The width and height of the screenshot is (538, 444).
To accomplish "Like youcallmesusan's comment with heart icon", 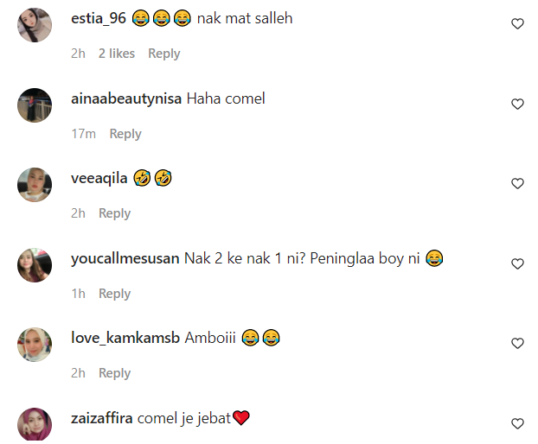I will pos(517,263).
